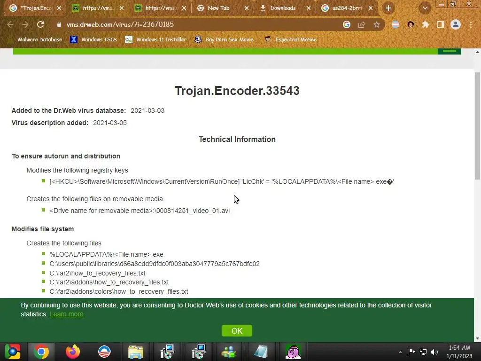Open File Explorer folder on taskbar
Image resolution: width=481 pixels, height=361 pixels.
click(x=136, y=352)
